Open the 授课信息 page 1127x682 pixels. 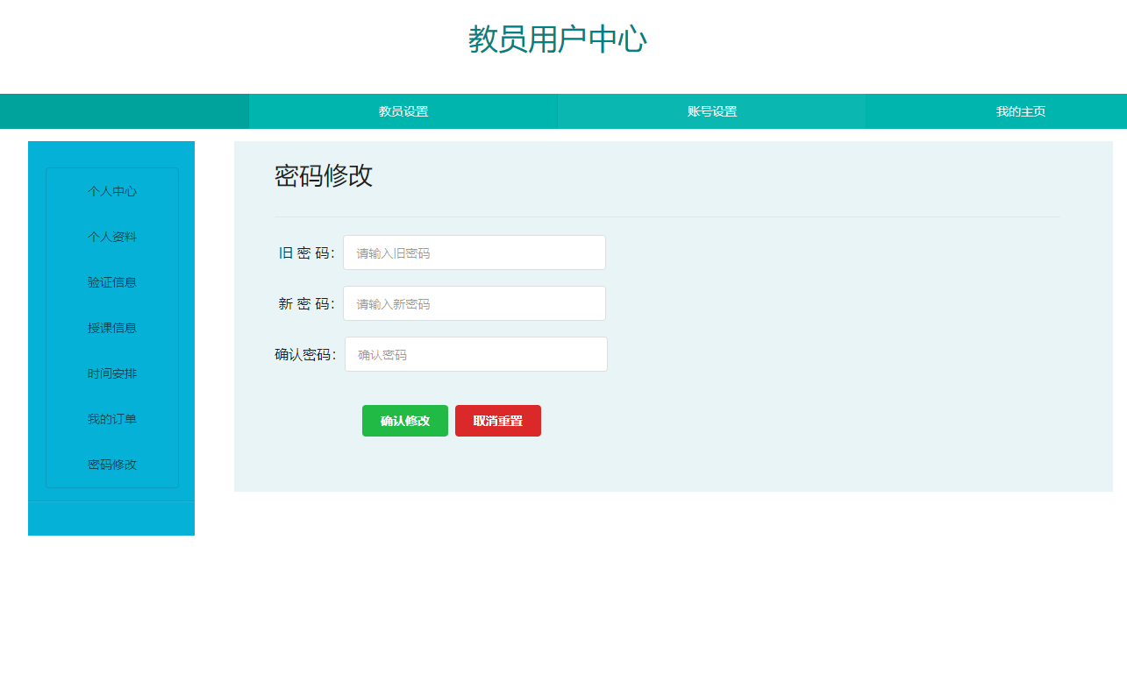(x=111, y=328)
